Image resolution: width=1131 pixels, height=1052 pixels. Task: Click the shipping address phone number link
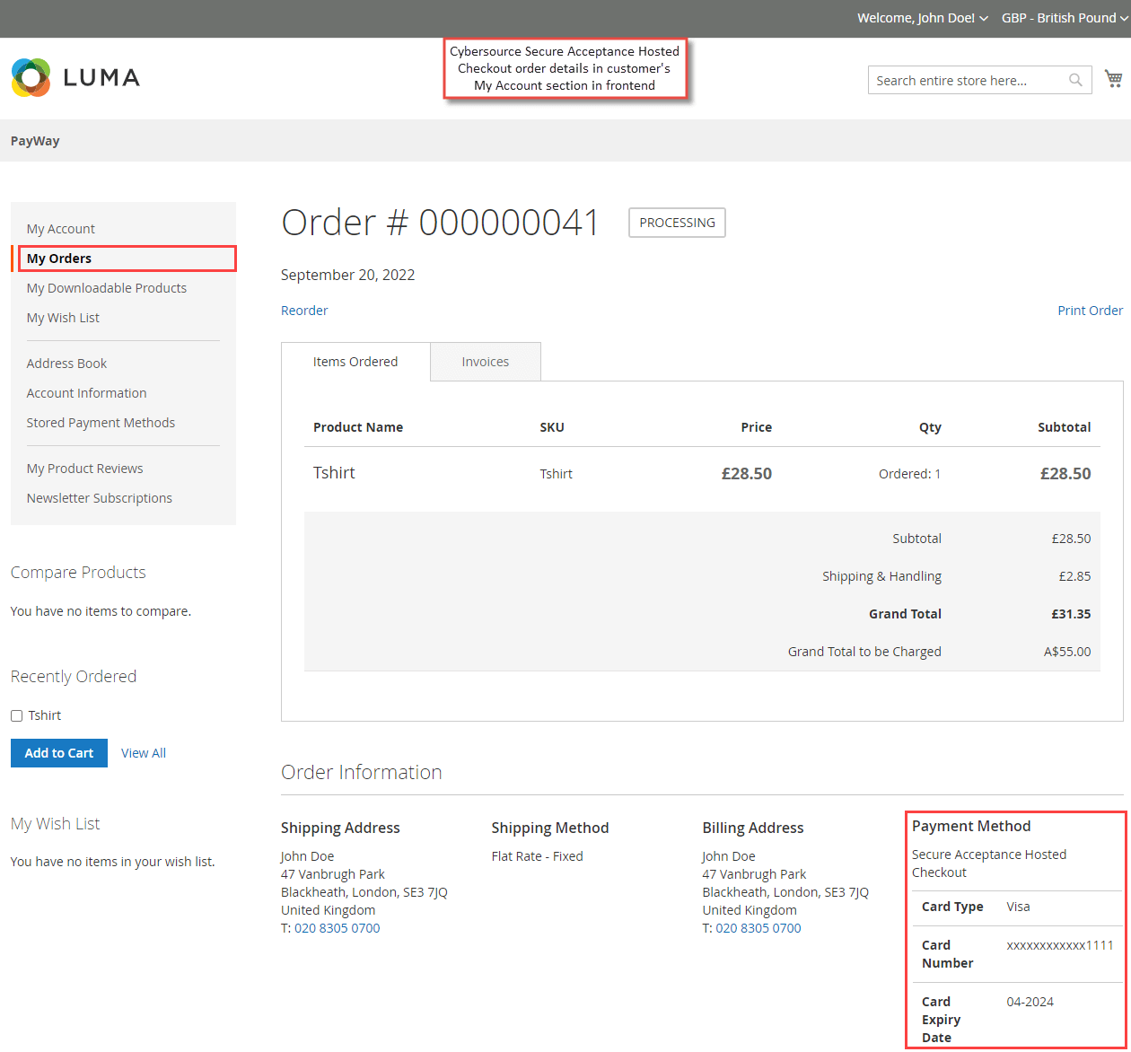click(337, 928)
